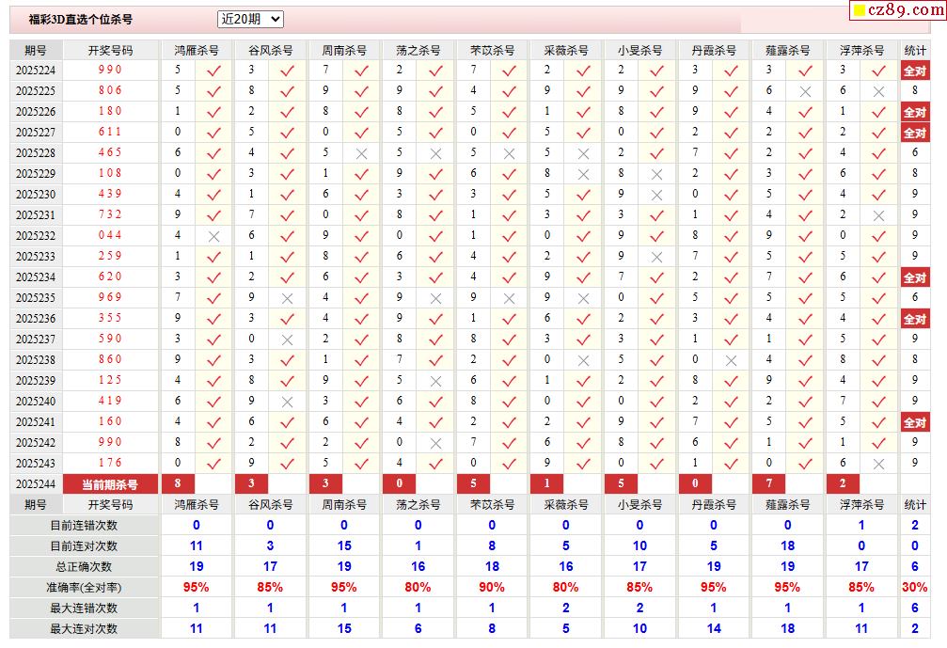Click the X mark for 丹霞杀号 in row 2025238
The width and height of the screenshot is (947, 648).
pyautogui.click(x=731, y=360)
